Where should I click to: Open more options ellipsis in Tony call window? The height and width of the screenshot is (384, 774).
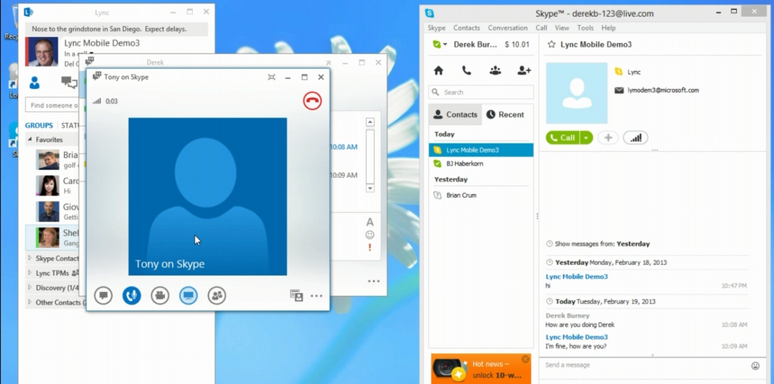click(317, 296)
